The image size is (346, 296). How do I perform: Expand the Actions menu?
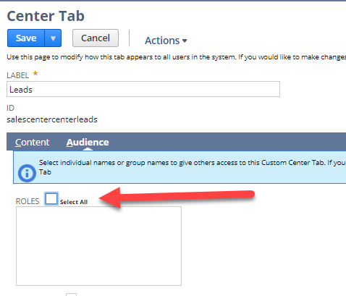(166, 41)
